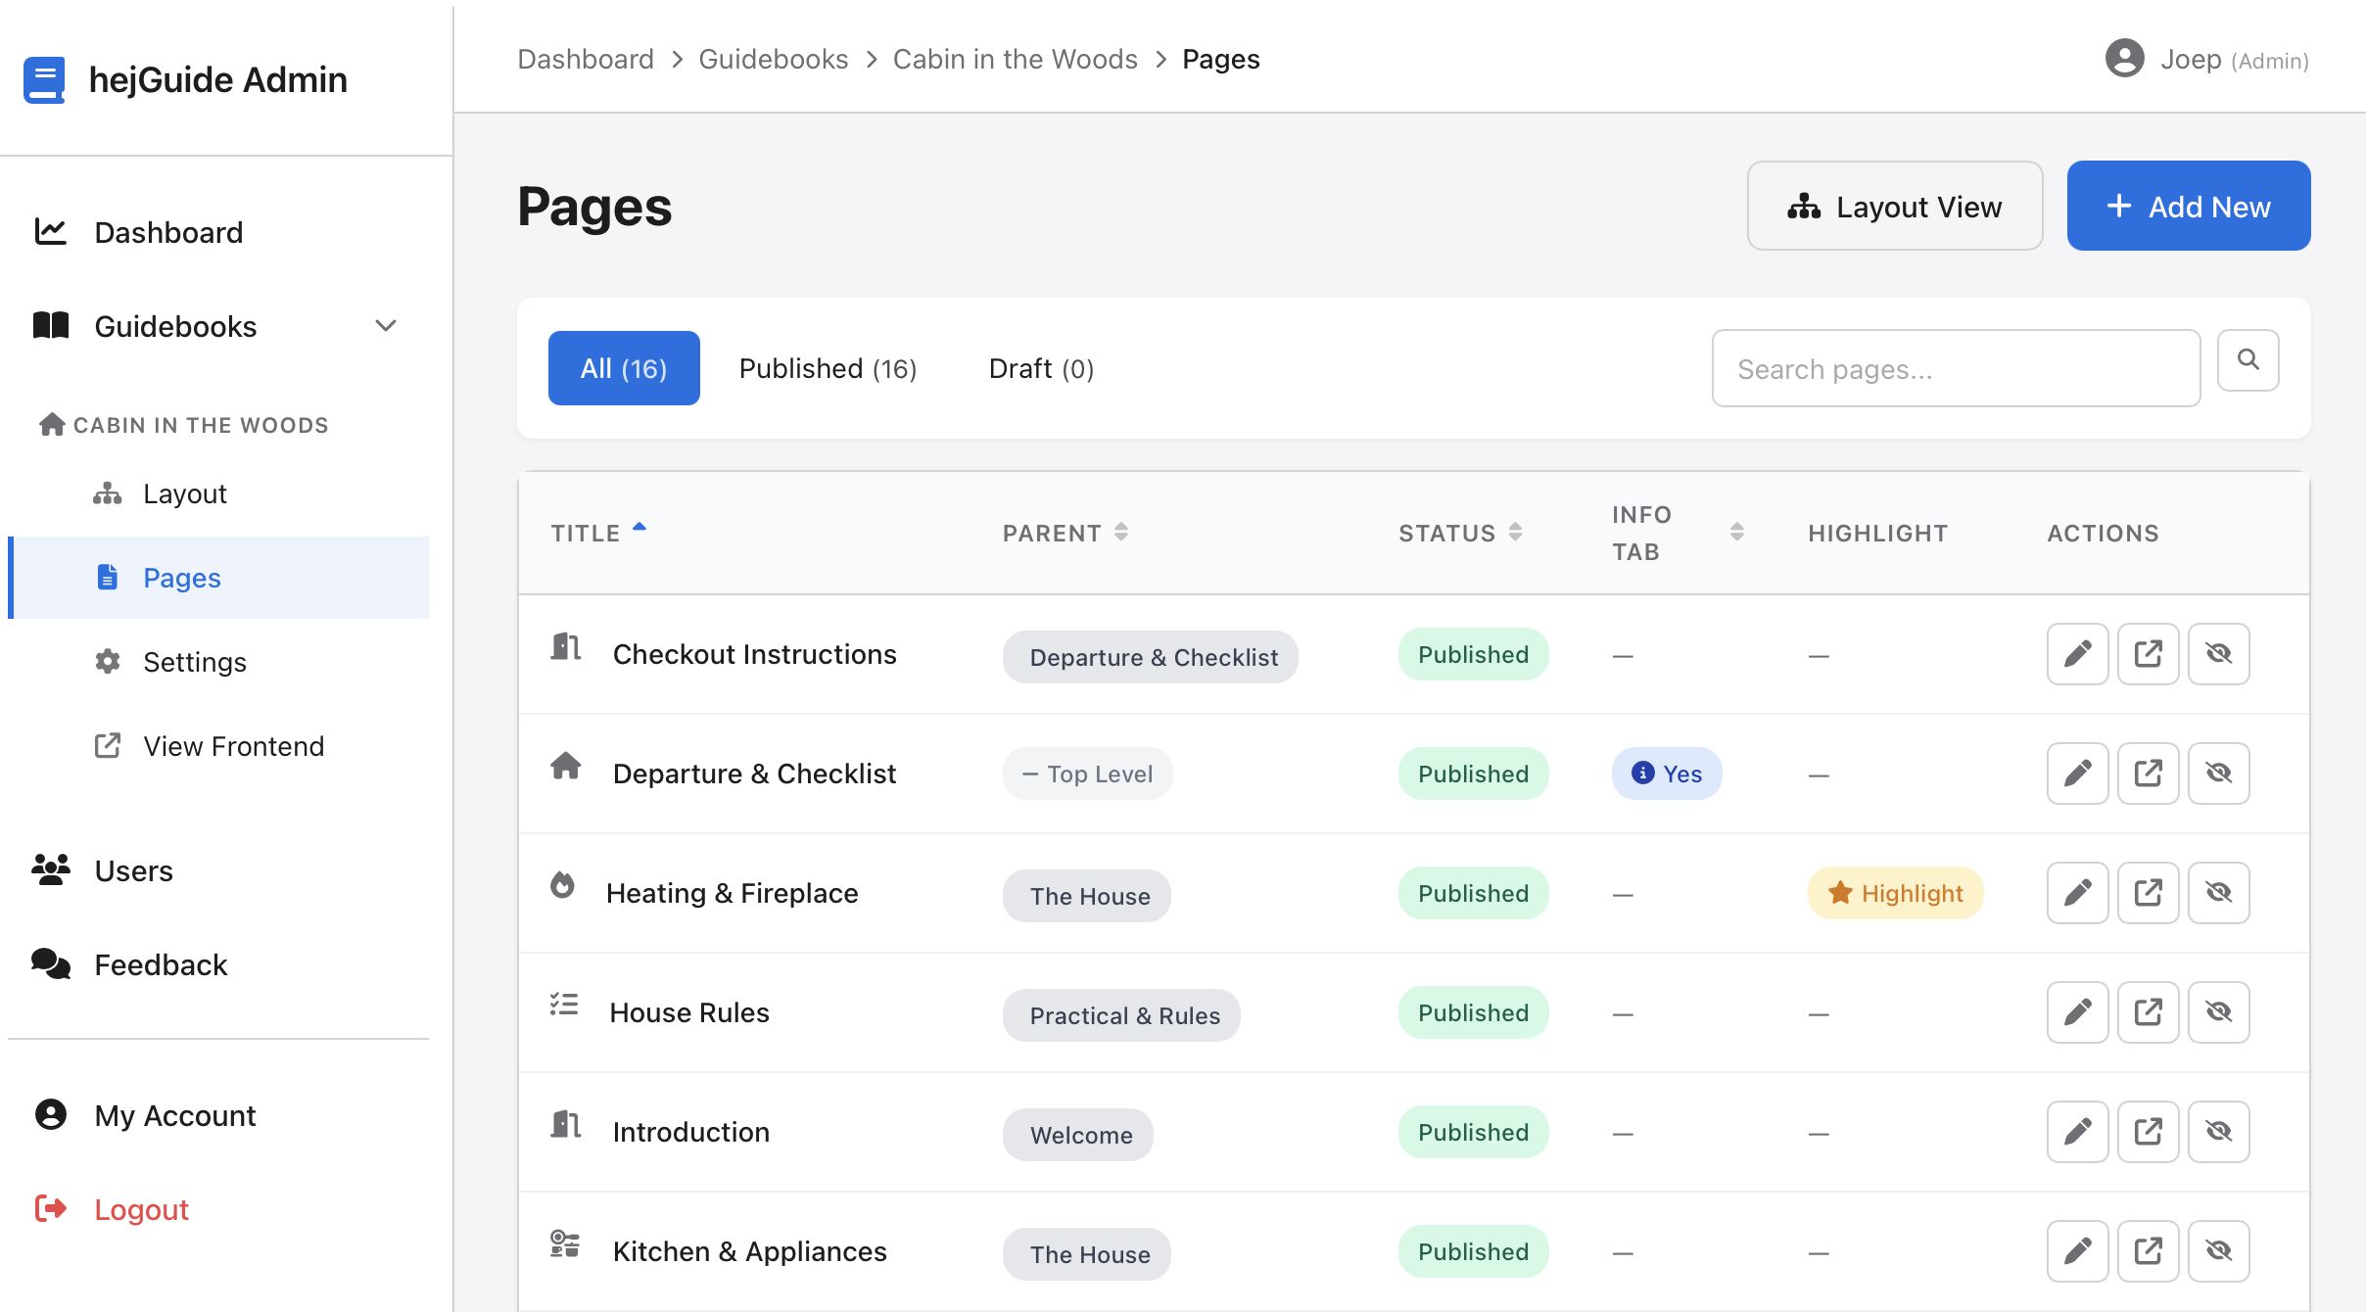2366x1312 pixels.
Task: Click the hejGuide Admin book logo
Action: click(x=45, y=79)
